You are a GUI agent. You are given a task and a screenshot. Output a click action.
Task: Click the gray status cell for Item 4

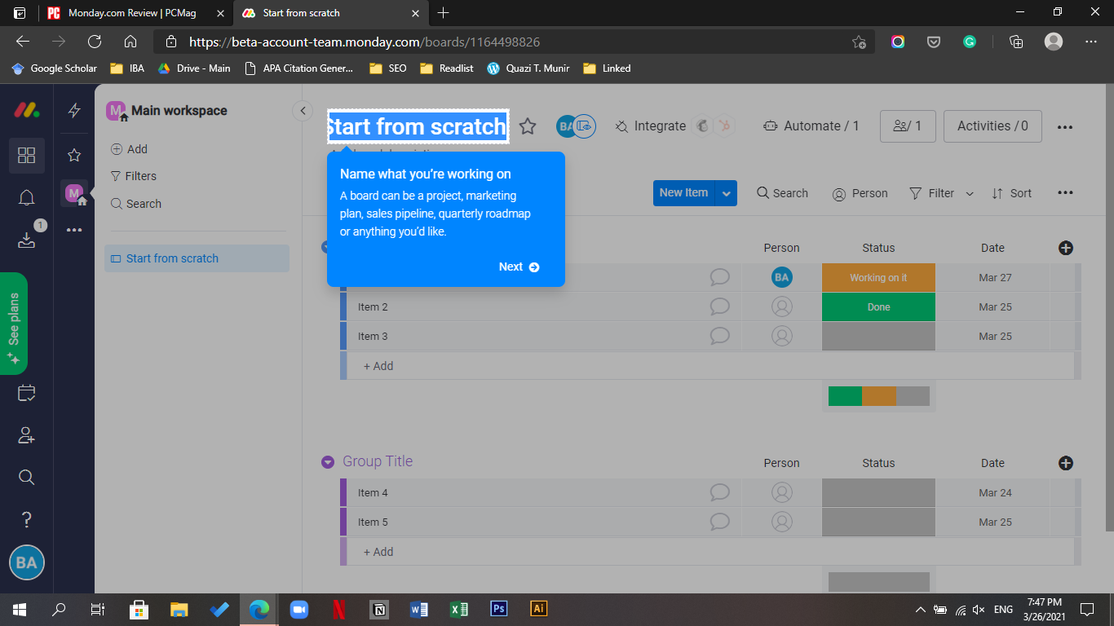[x=878, y=493]
